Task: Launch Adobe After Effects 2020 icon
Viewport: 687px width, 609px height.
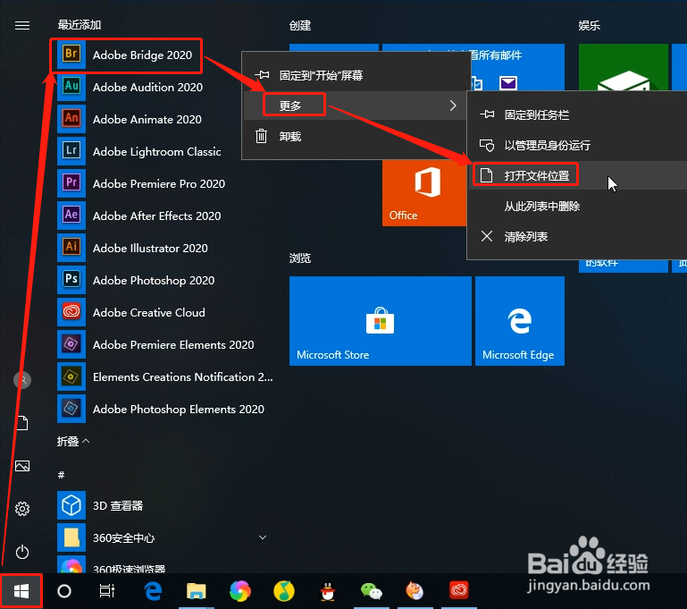Action: [x=71, y=216]
